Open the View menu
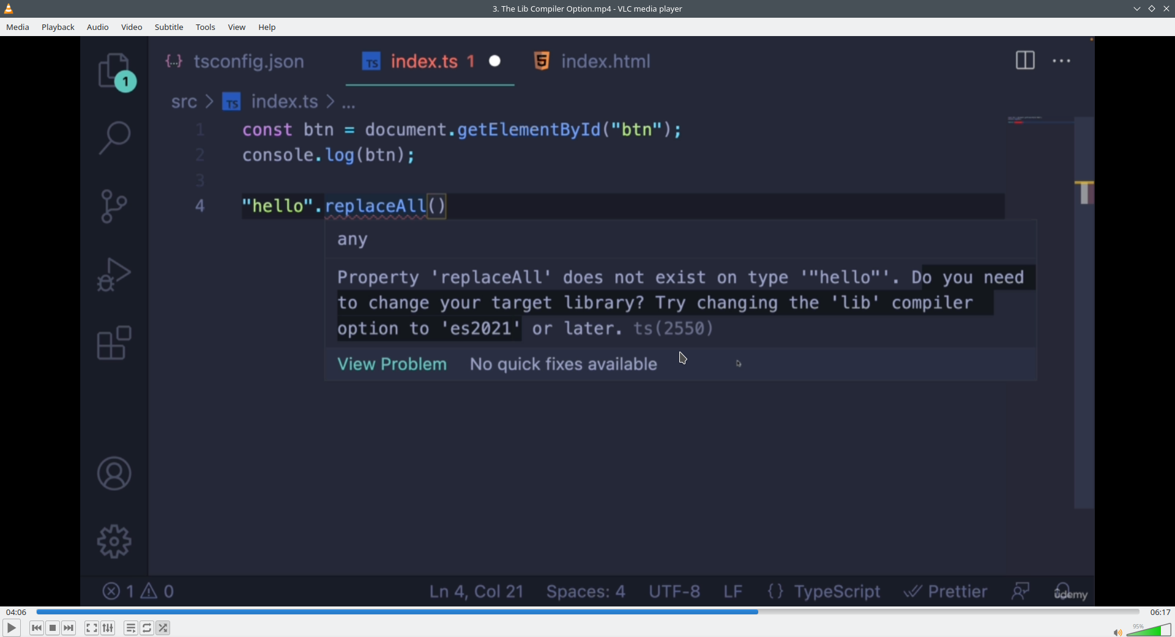 click(237, 27)
